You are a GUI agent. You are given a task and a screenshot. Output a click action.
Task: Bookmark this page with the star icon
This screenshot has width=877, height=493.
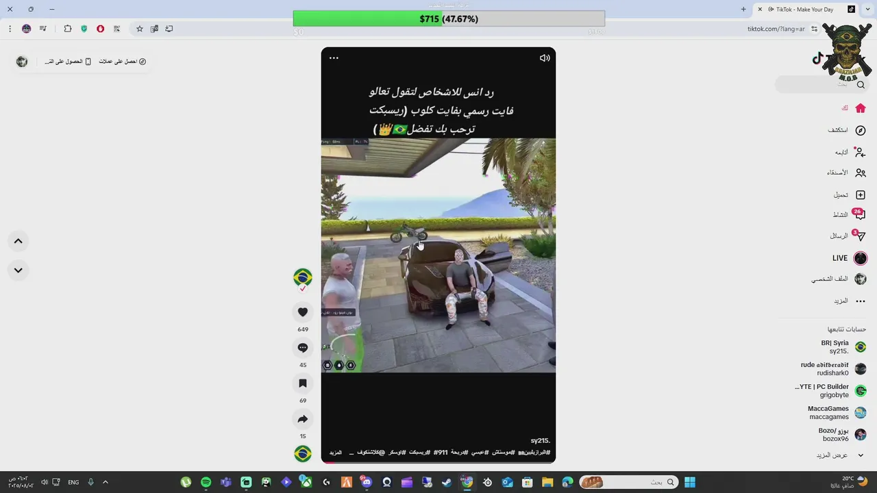click(x=140, y=29)
